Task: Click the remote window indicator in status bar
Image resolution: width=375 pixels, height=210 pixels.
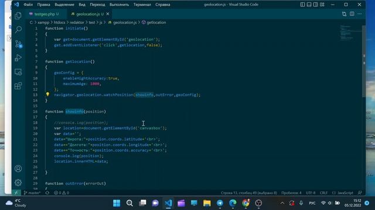Action: pyautogui.click(x=16, y=192)
